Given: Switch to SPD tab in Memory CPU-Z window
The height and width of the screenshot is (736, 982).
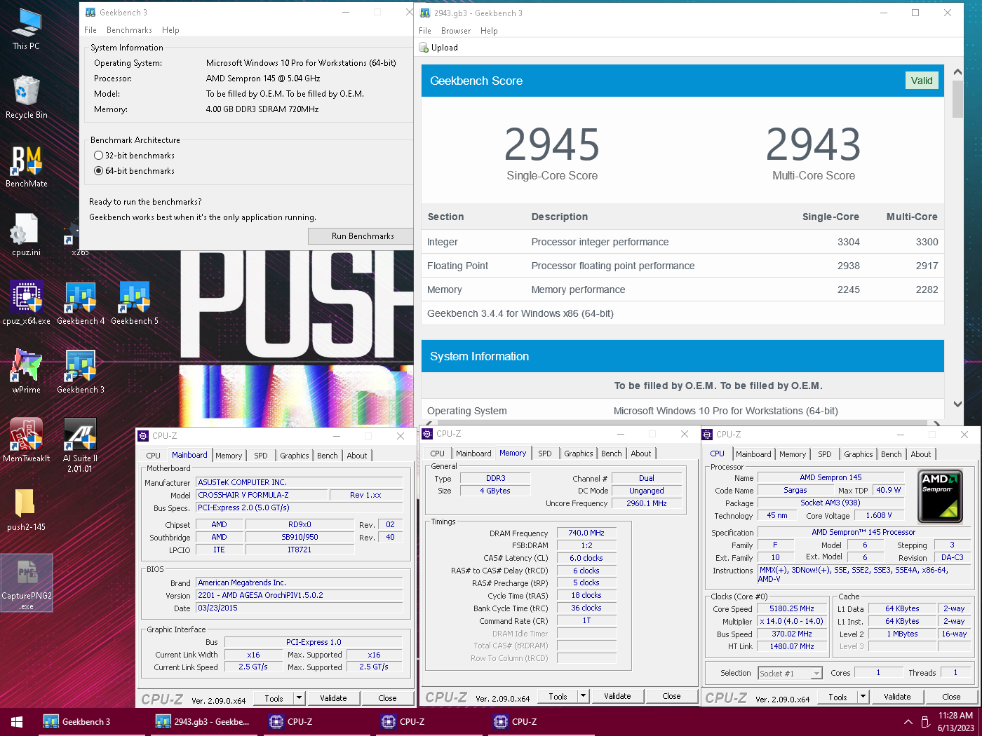Looking at the screenshot, I should 545,454.
